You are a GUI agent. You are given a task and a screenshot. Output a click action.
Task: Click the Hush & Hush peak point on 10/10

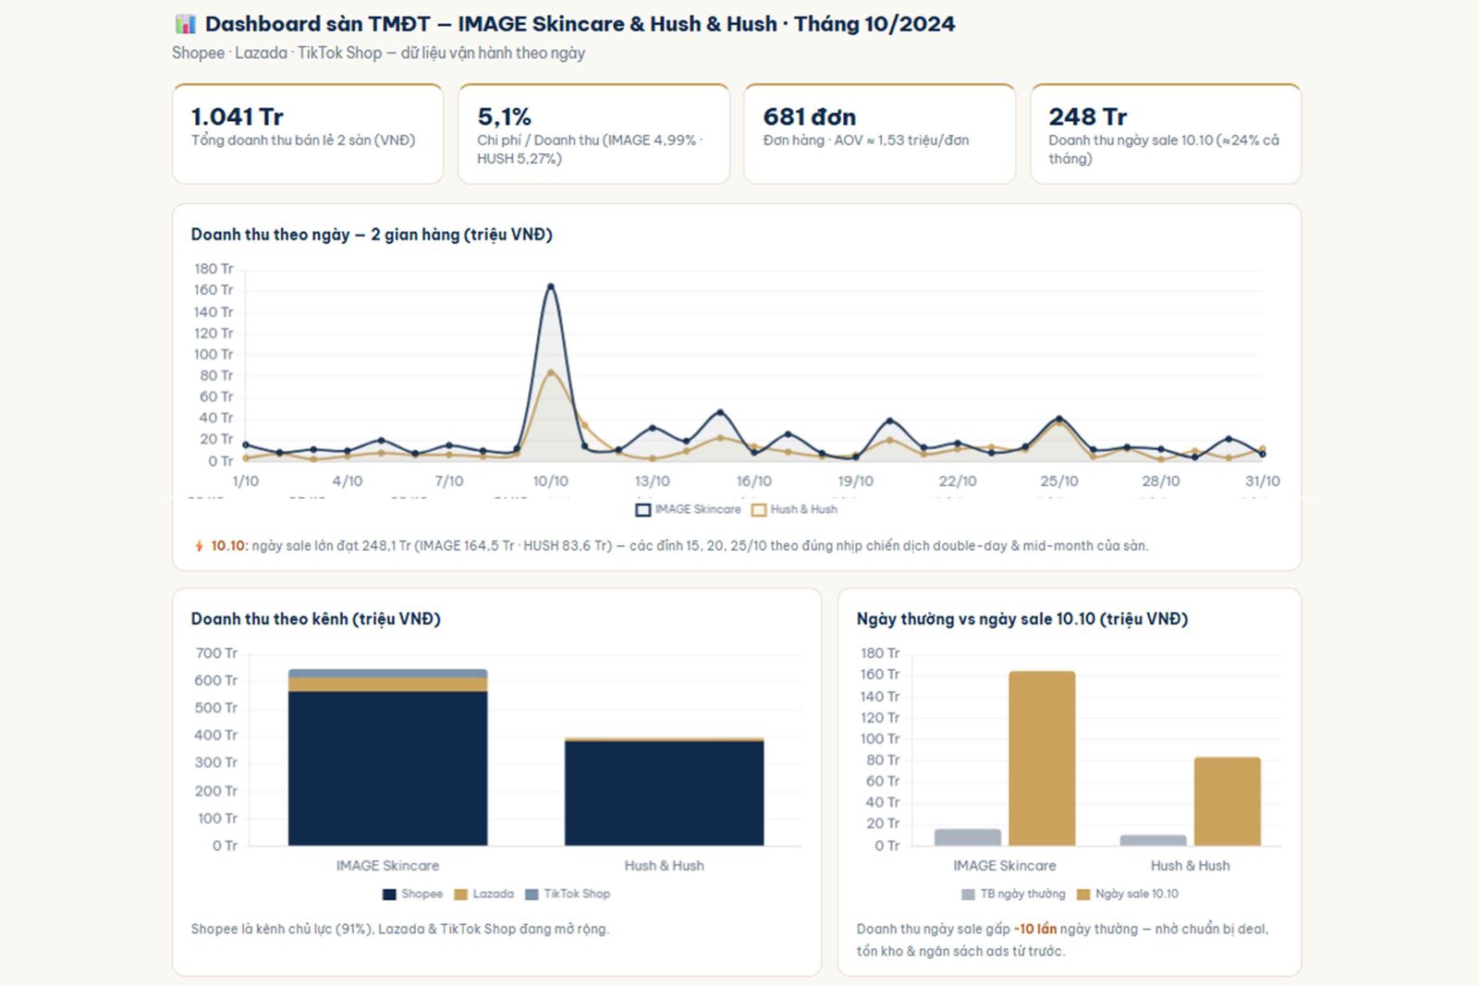[x=551, y=372]
